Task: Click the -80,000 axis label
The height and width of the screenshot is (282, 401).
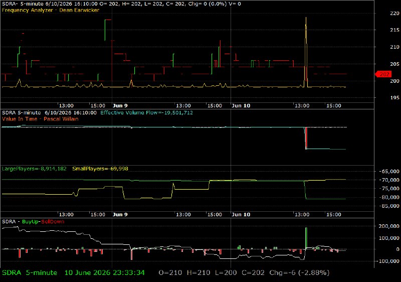Action: click(389, 197)
